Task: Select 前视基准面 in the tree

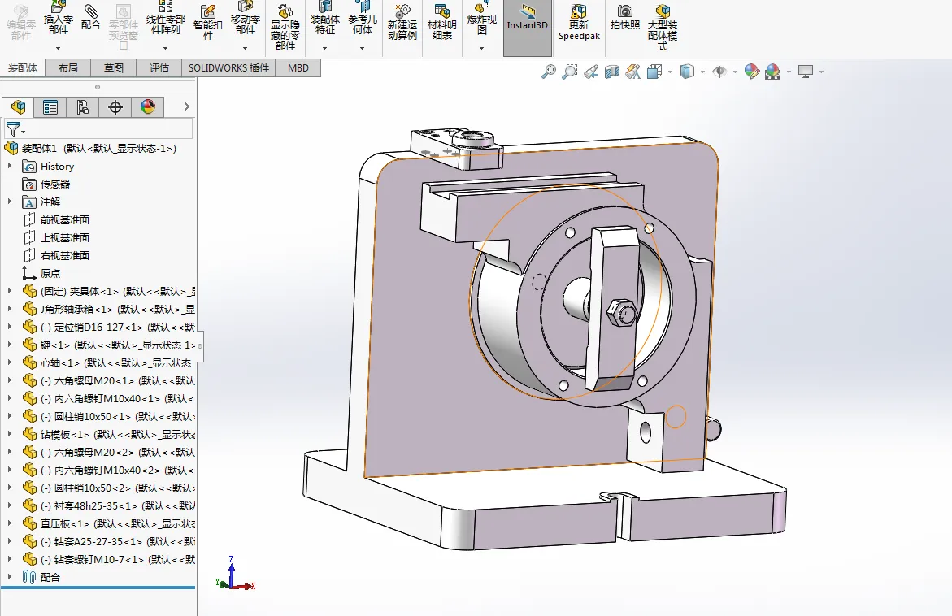Action: tap(65, 219)
